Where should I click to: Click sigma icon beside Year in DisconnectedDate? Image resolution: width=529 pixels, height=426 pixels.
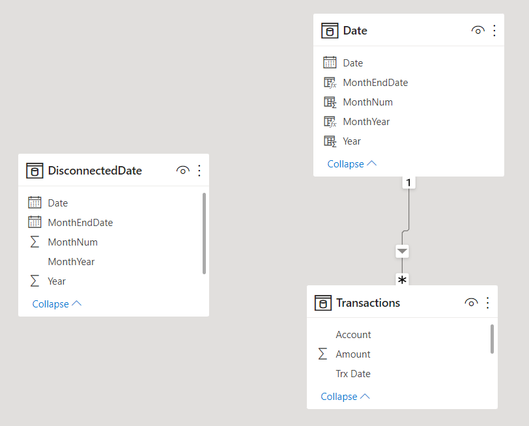(x=35, y=281)
